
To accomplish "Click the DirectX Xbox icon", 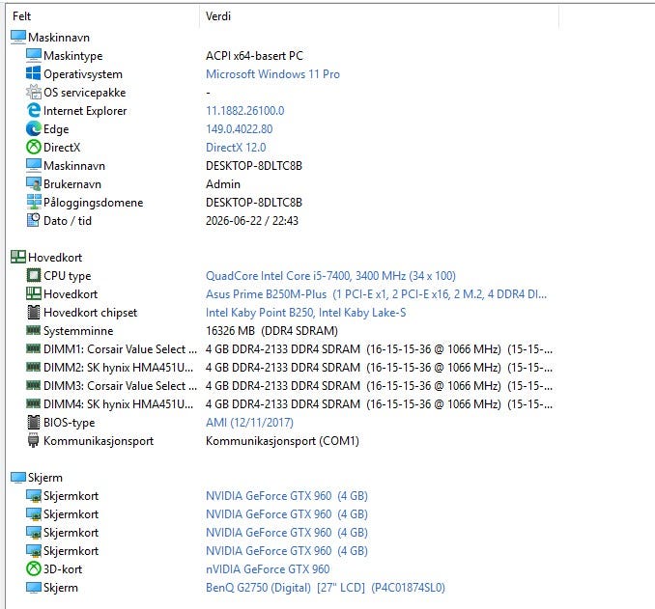I will click(34, 147).
